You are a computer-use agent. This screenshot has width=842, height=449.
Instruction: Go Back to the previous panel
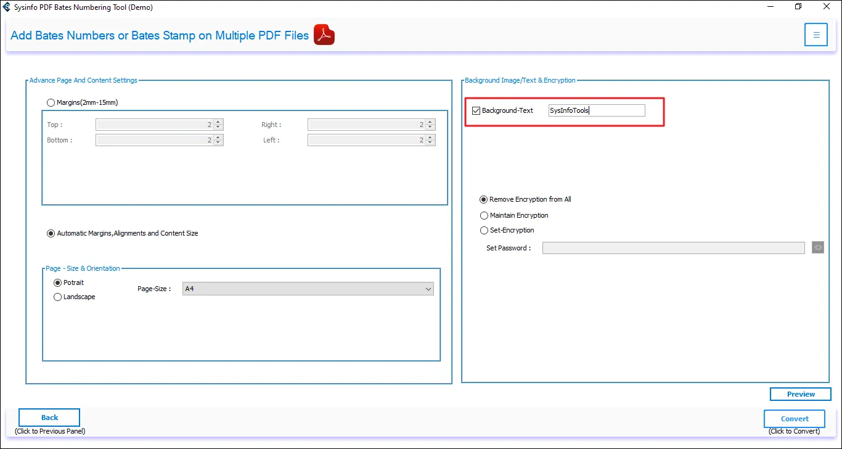tap(49, 418)
